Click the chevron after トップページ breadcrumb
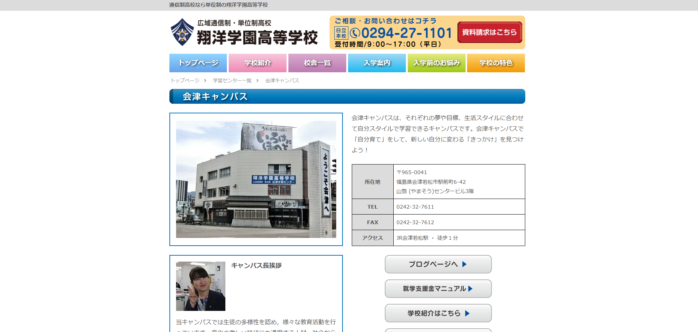 (x=205, y=80)
